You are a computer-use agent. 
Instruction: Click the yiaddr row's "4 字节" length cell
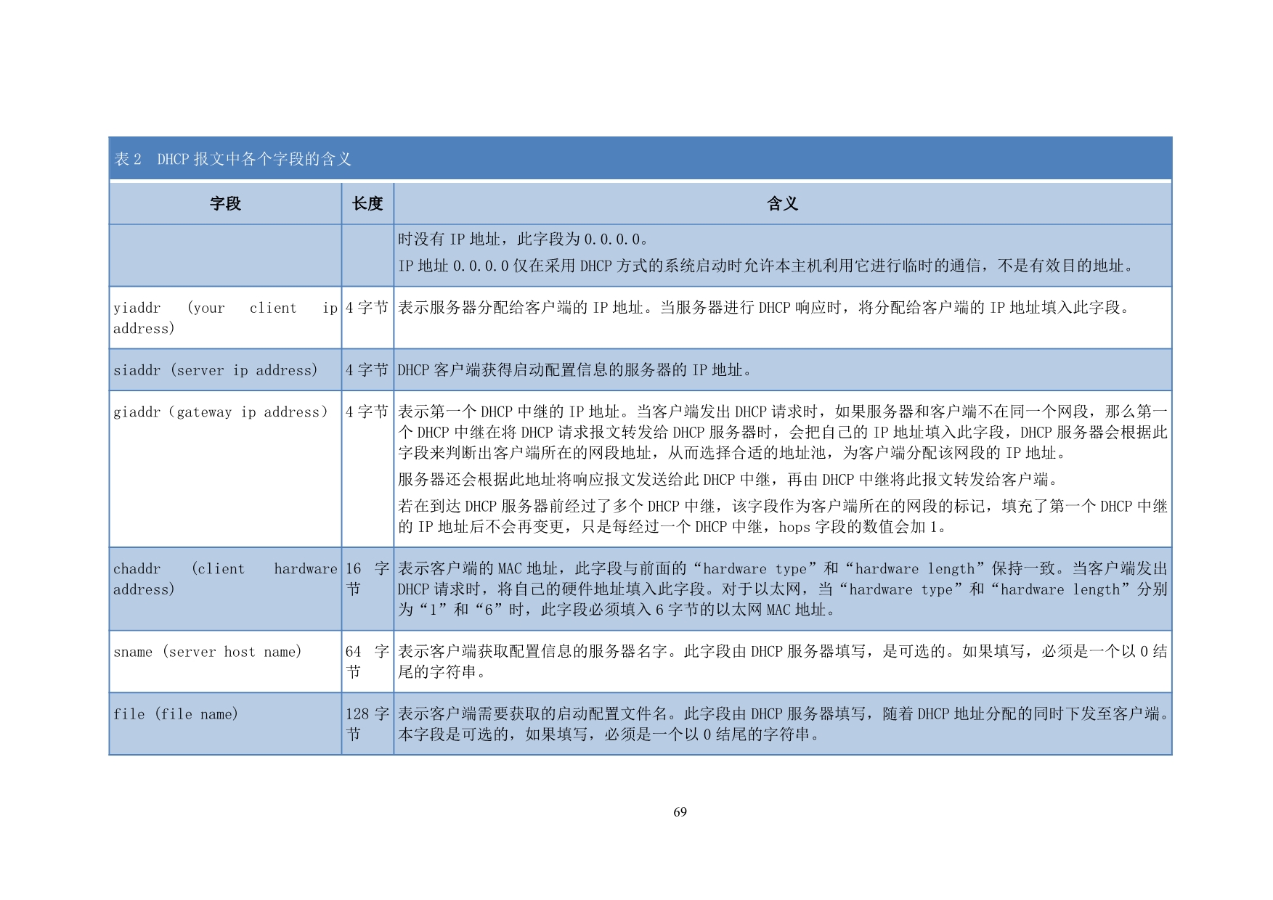[367, 308]
